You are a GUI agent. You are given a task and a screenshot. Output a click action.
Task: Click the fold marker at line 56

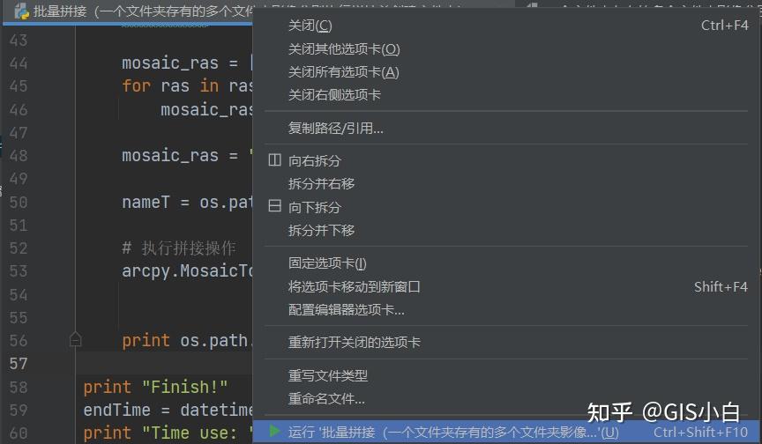[x=75, y=338]
